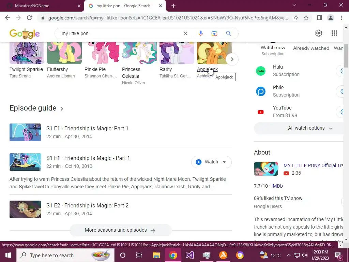Mark show as Already watched
Viewport: 349px width, 262px height.
tap(311, 48)
